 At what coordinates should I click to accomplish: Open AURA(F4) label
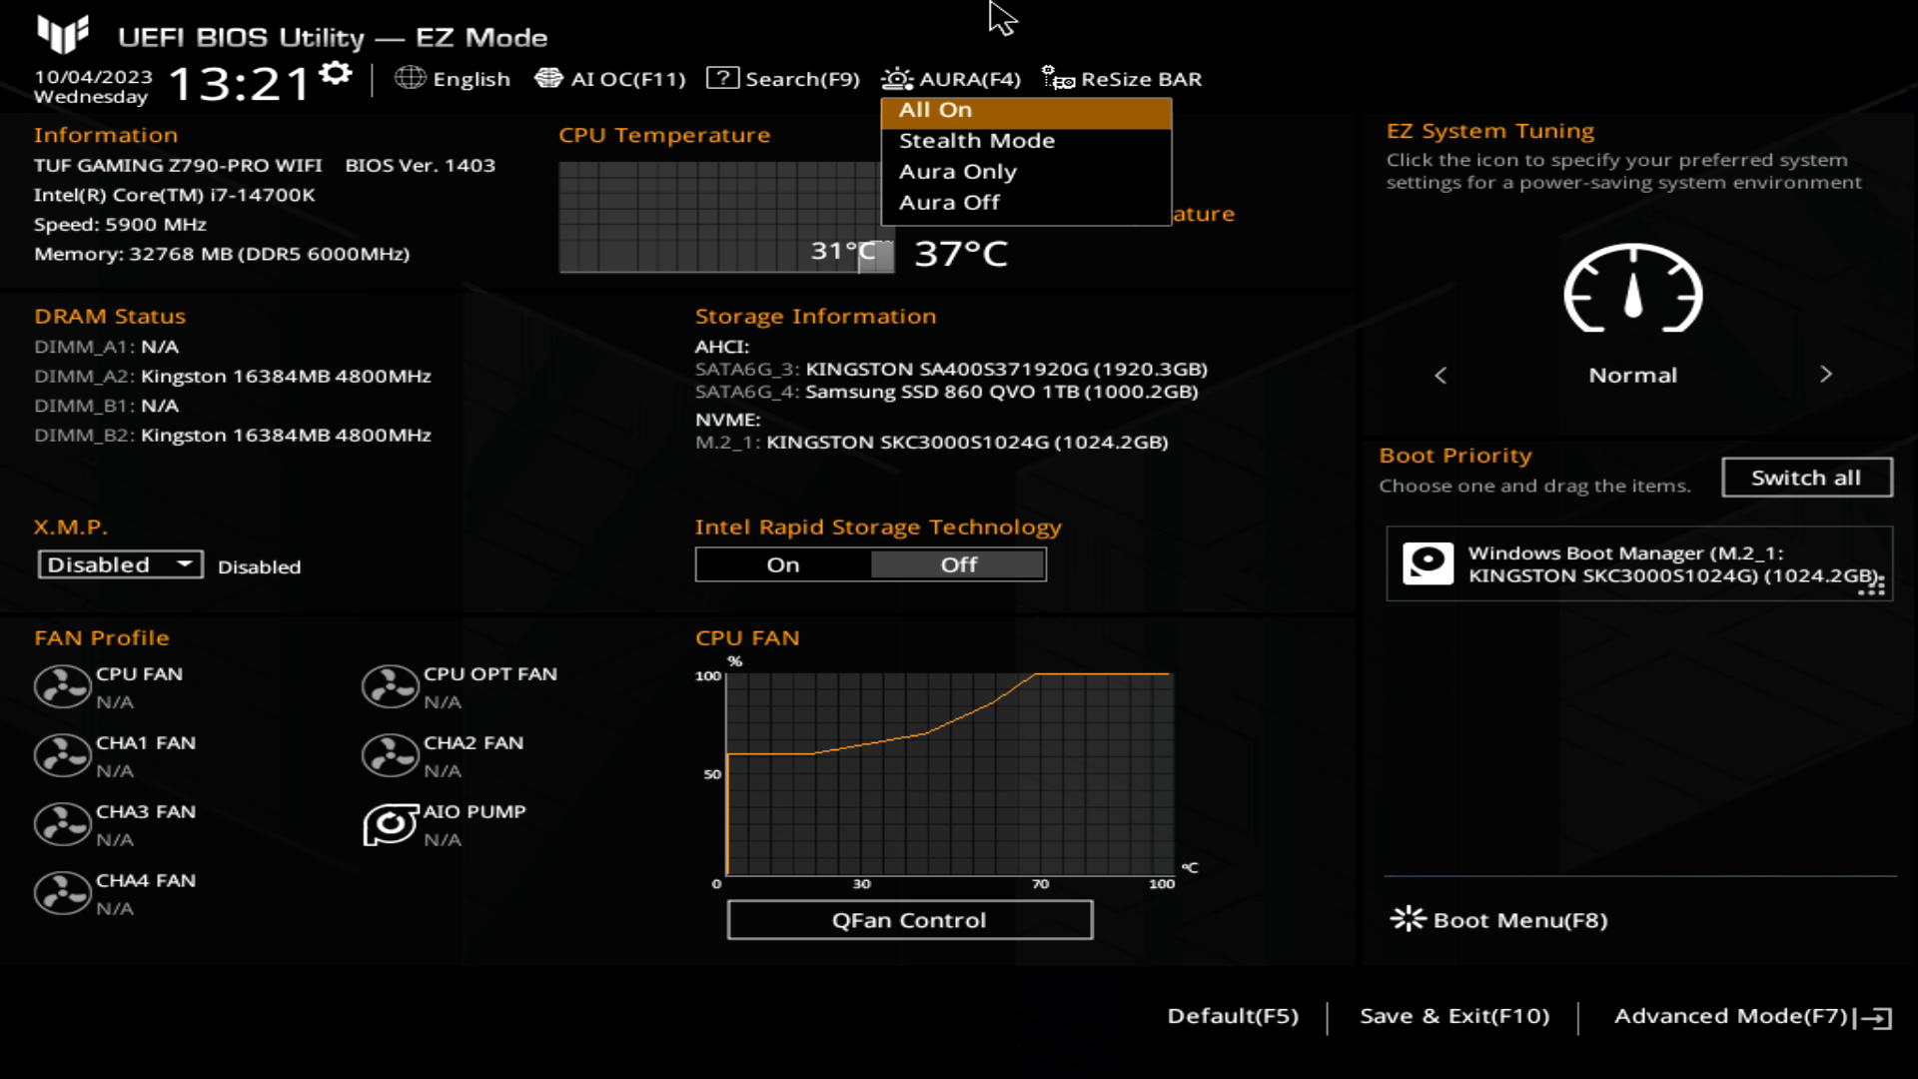pos(969,79)
